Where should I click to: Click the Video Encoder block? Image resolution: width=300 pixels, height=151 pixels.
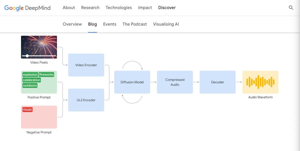click(x=86, y=65)
